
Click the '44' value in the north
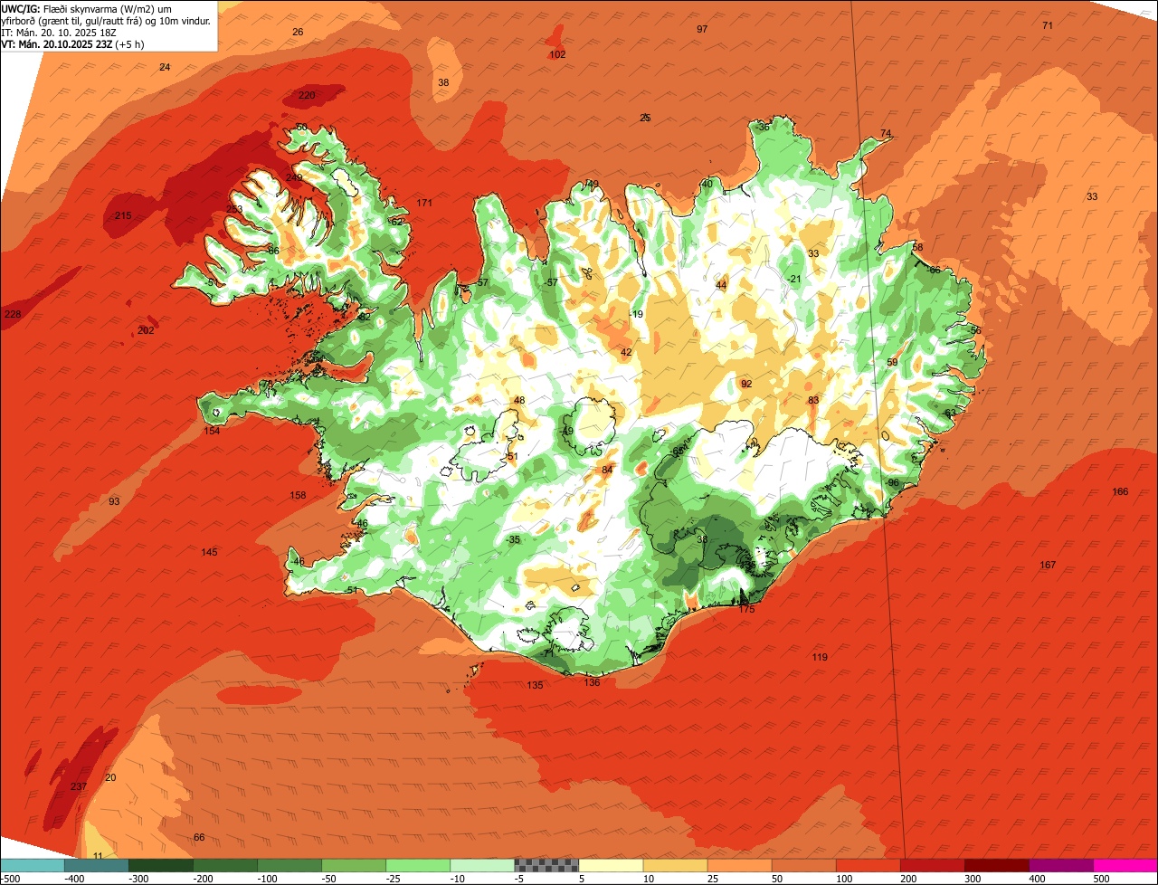(x=721, y=285)
